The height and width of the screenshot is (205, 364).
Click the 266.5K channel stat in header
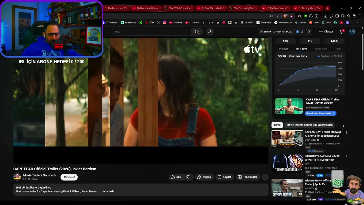point(266,32)
